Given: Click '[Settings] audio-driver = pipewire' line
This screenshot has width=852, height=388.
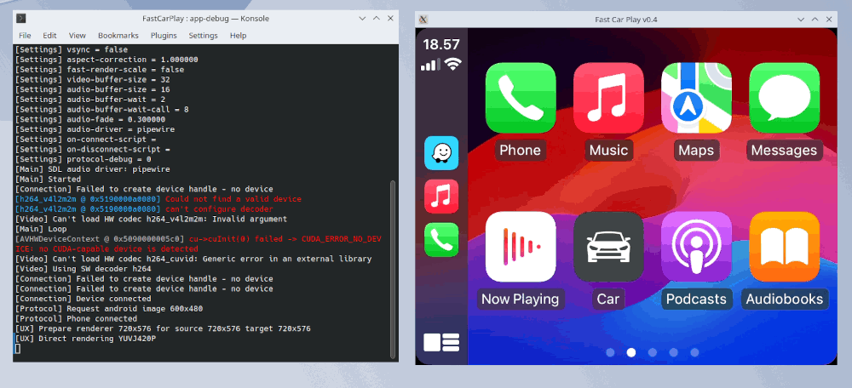Looking at the screenshot, I should [95, 129].
